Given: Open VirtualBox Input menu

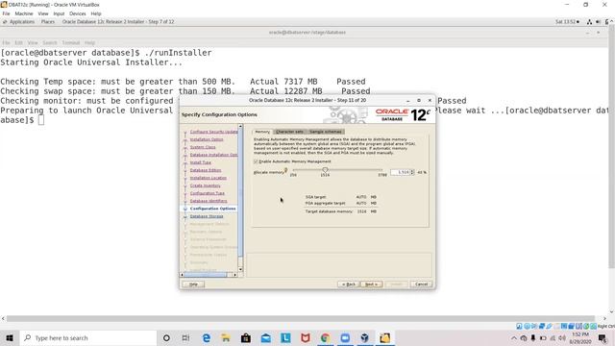Looking at the screenshot, I should tap(59, 13).
